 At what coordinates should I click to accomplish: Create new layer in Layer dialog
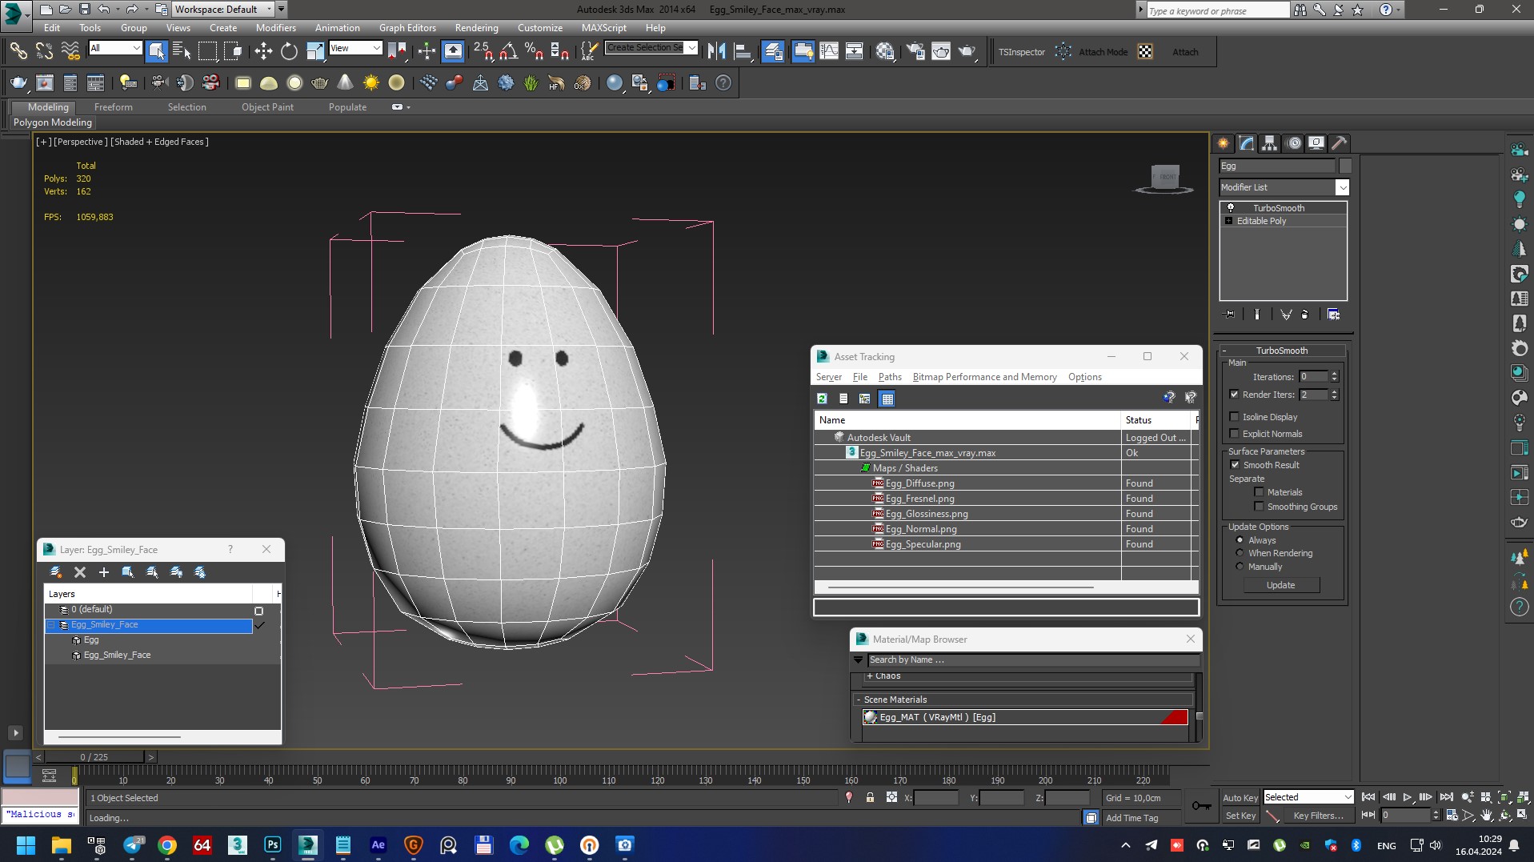(56, 571)
